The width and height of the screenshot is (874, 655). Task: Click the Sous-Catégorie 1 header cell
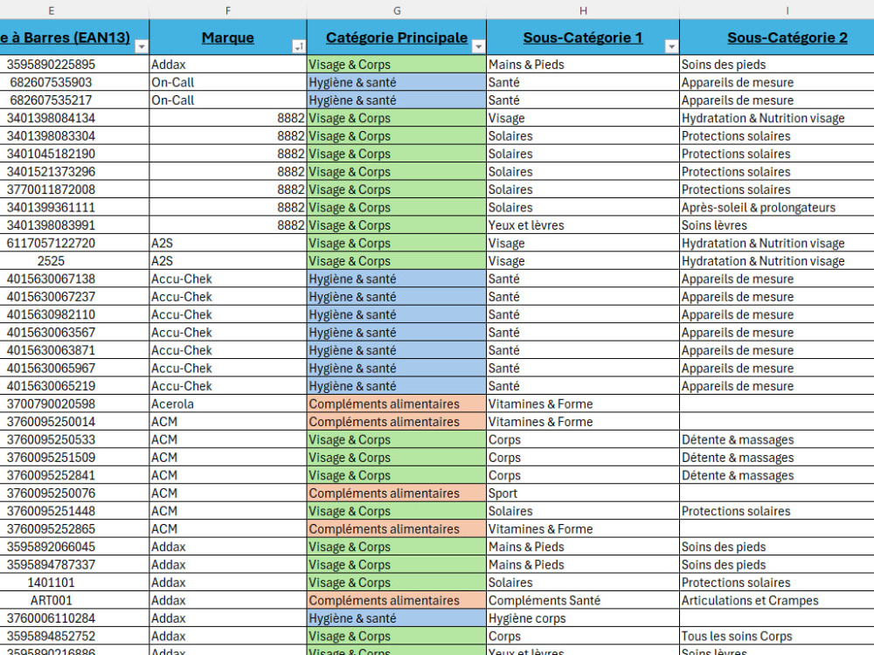tap(583, 38)
